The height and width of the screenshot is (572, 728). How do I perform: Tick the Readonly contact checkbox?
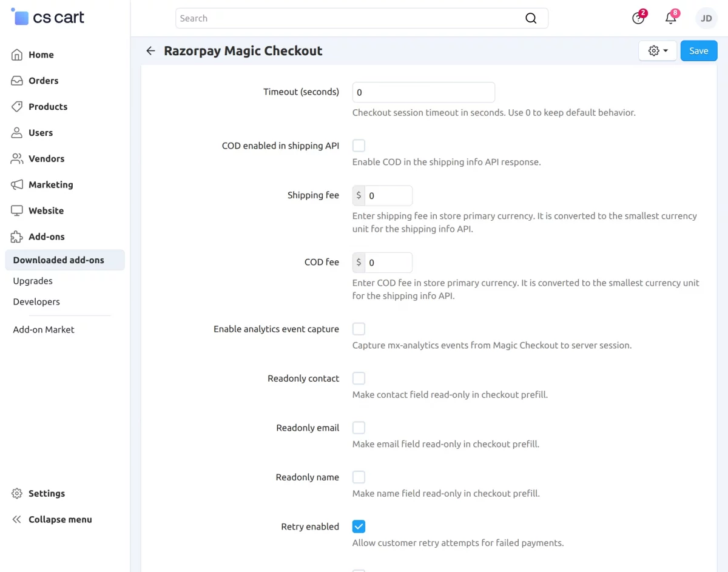pos(359,379)
